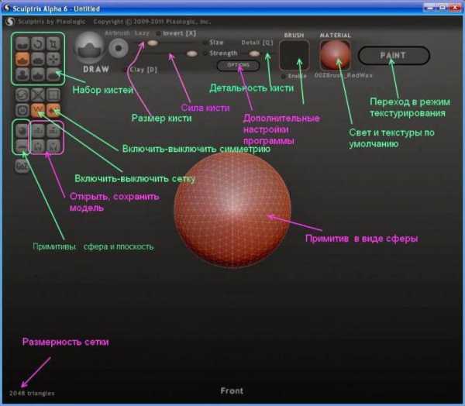Toggle the Airbrush option

117,33
